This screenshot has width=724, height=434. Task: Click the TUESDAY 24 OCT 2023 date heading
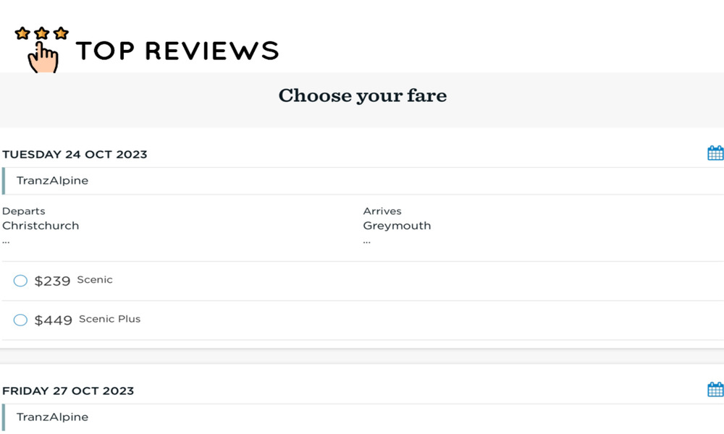pyautogui.click(x=75, y=155)
